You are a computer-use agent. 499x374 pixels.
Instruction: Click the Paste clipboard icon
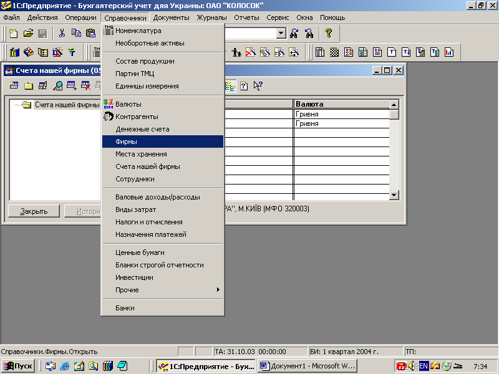[90, 33]
